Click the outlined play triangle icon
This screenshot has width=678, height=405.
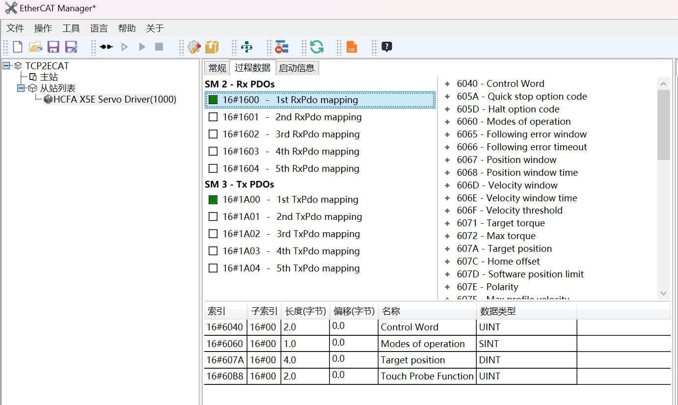124,47
